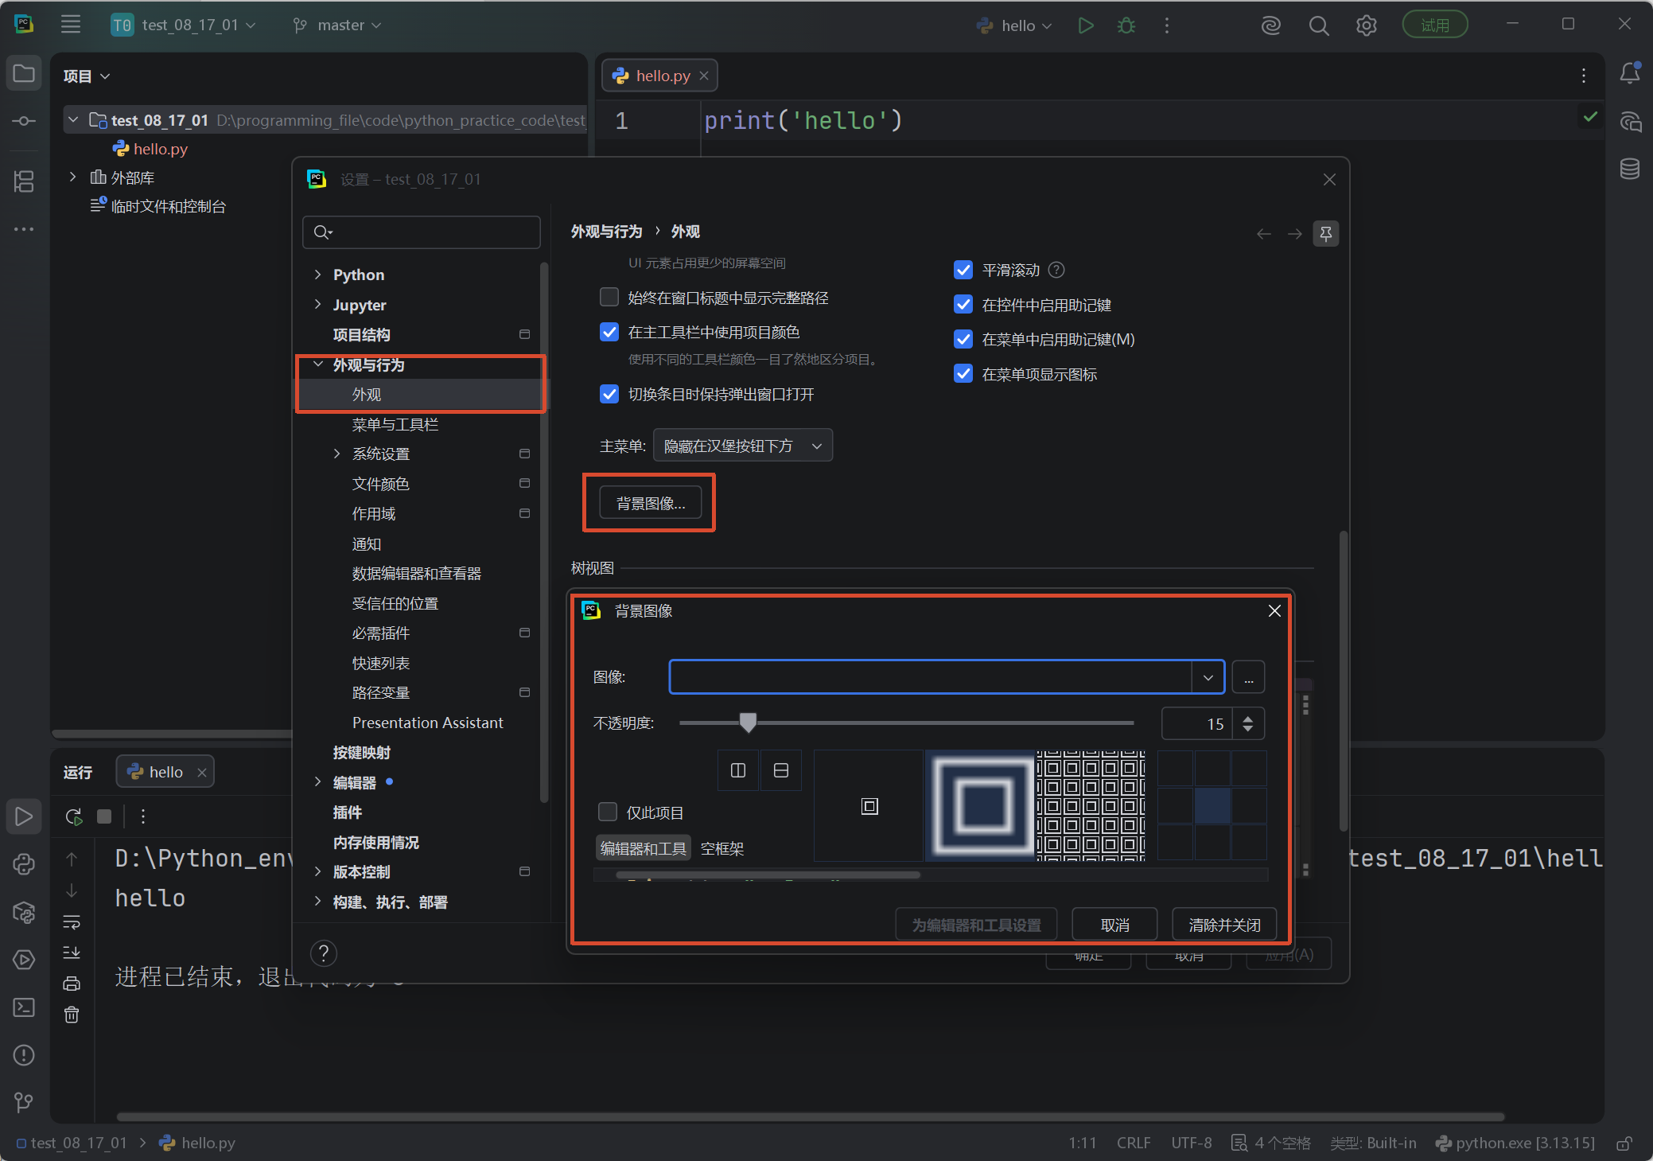Toggle soft-wrap in Run console

(x=72, y=921)
